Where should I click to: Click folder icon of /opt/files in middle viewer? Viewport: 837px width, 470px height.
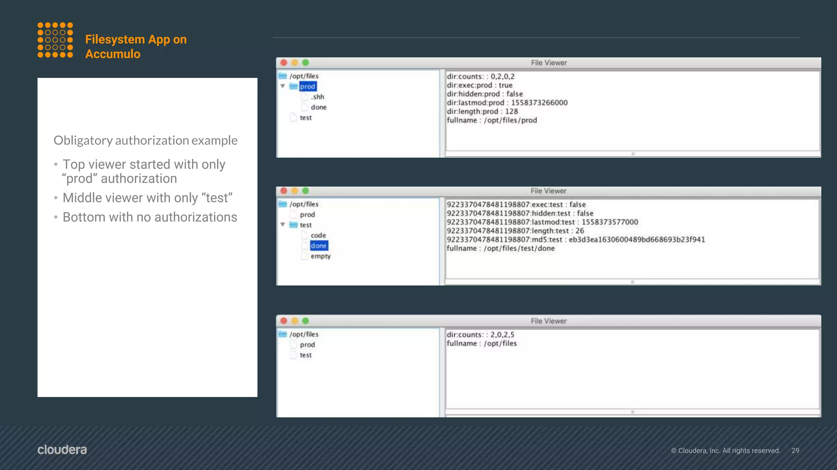click(283, 204)
